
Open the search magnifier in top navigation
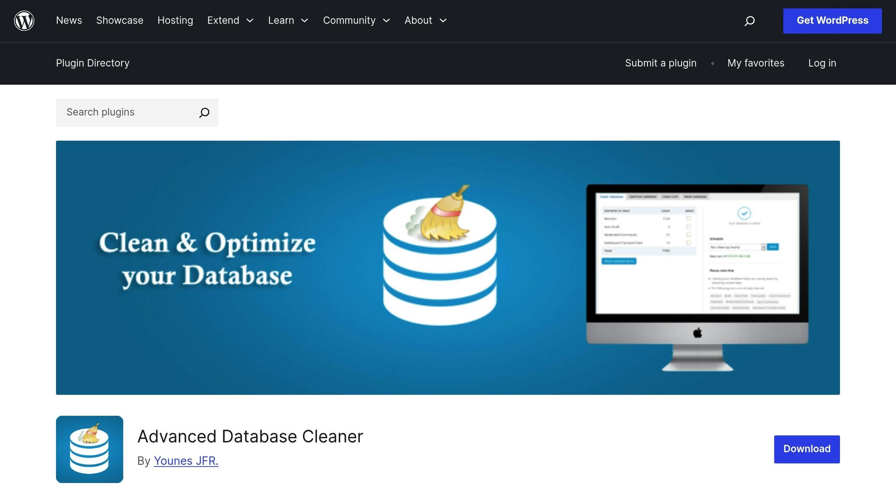[x=749, y=21]
